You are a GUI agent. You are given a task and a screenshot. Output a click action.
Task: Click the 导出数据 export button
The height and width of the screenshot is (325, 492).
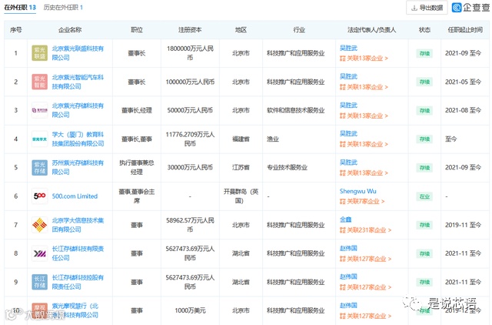(x=427, y=8)
